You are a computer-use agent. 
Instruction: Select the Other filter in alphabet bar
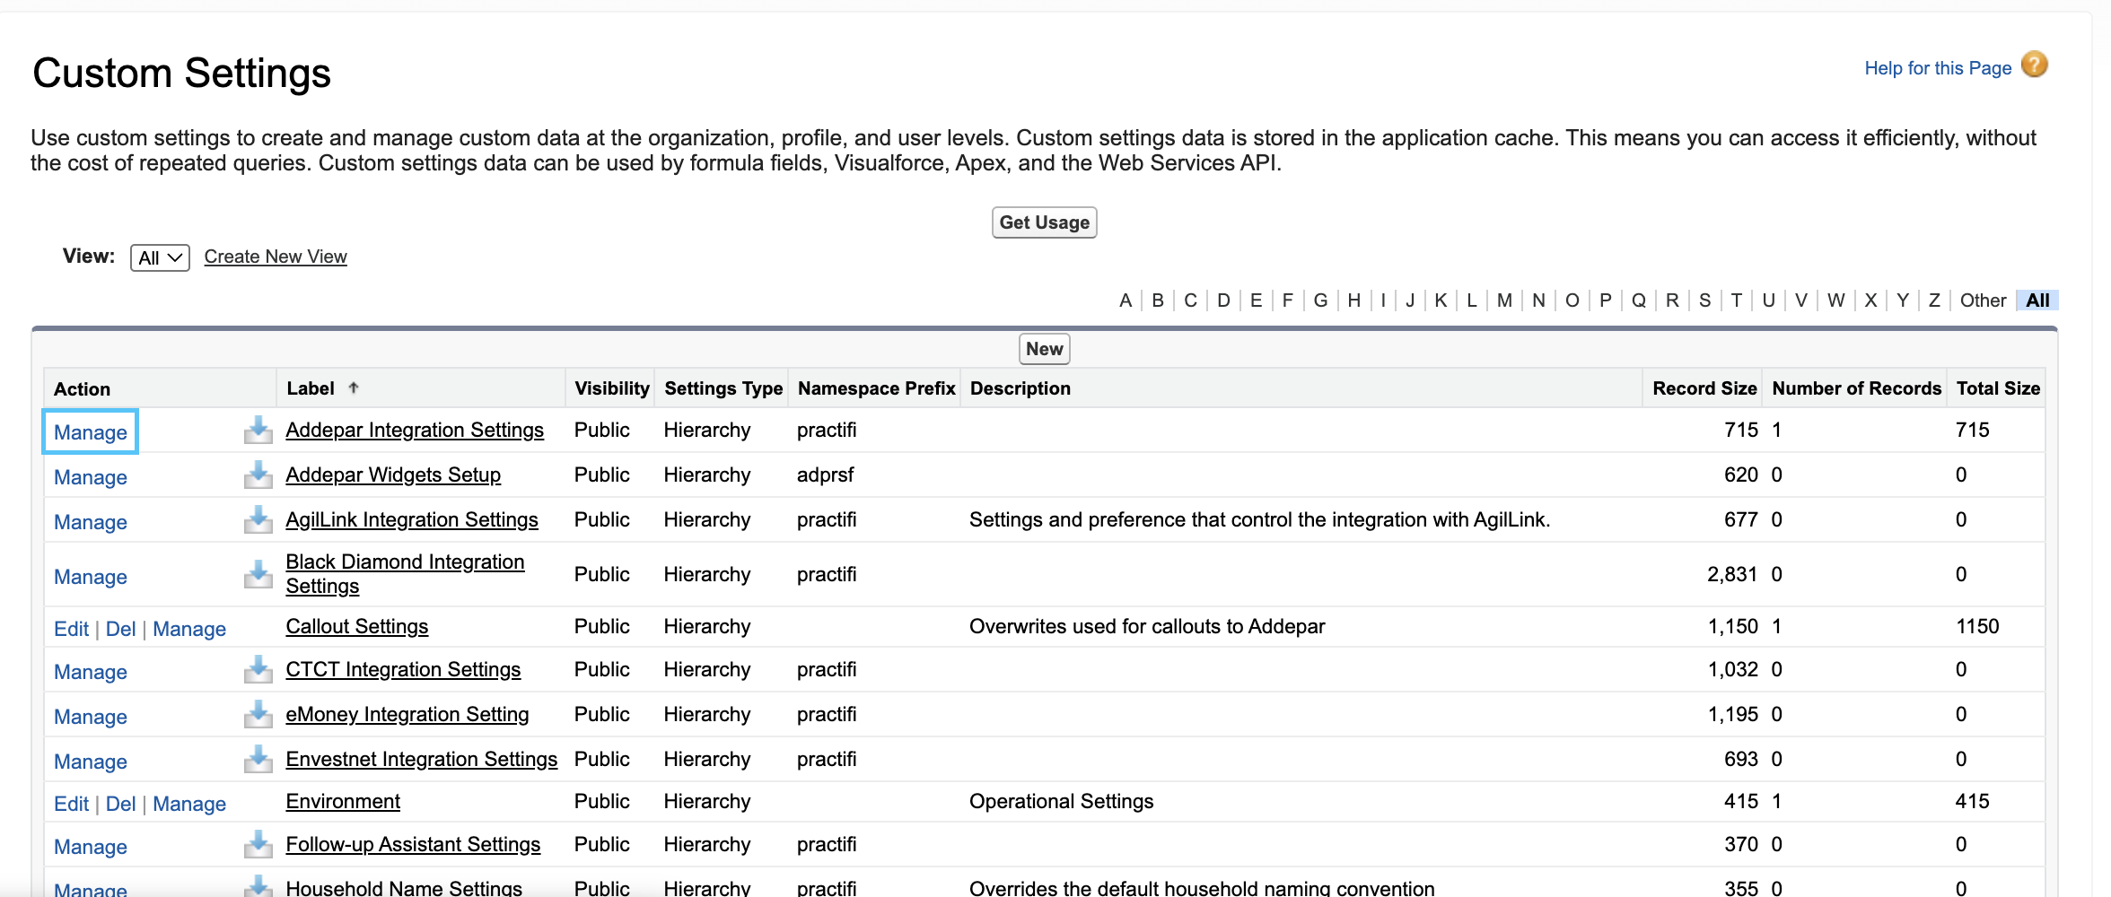1983,300
